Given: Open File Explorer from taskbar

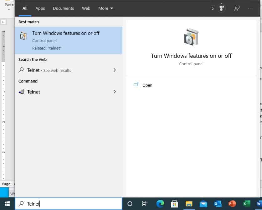Looking at the screenshot, I should point(189,204).
